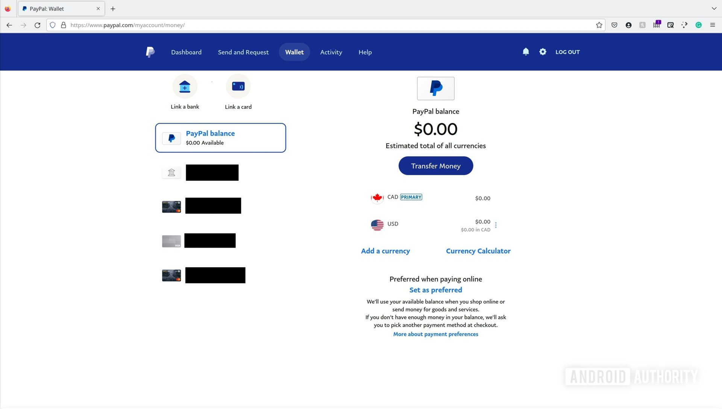The width and height of the screenshot is (722, 409).
Task: Click the Send and Request menu item
Action: point(243,52)
